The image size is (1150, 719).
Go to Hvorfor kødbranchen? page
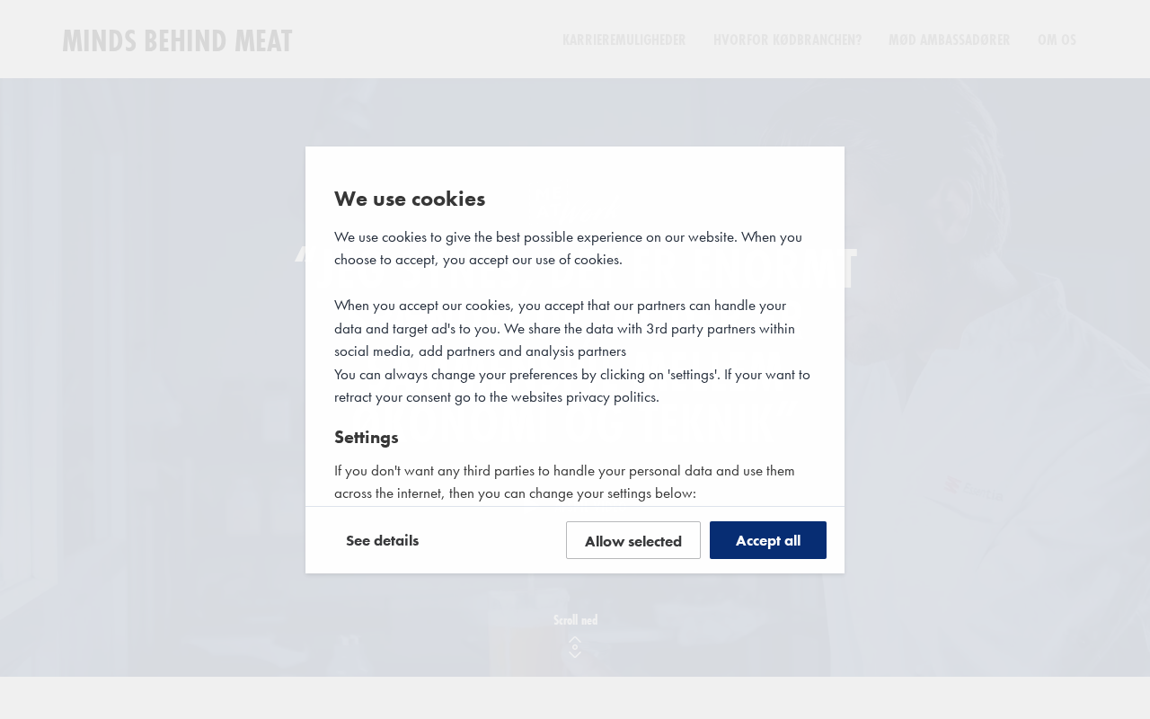(x=787, y=40)
